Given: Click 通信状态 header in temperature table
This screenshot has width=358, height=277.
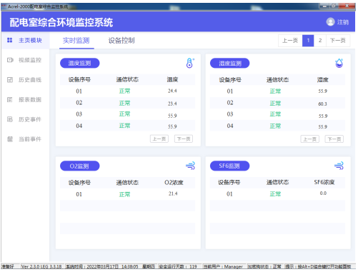Looking at the screenshot, I should tap(127, 79).
